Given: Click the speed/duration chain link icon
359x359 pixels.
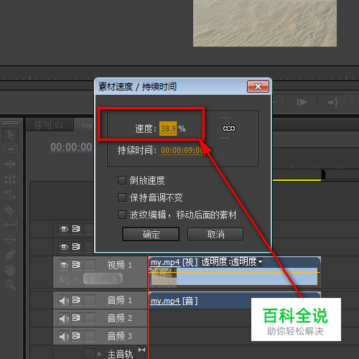Looking at the screenshot, I should pos(229,129).
